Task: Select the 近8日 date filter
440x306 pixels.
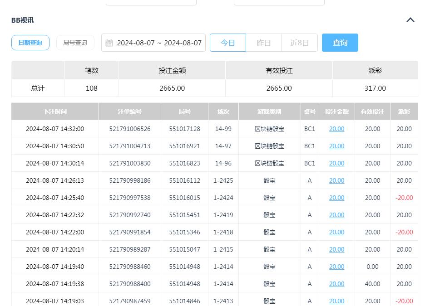Action: coord(299,42)
